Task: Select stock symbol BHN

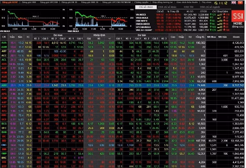Action: 4,132
